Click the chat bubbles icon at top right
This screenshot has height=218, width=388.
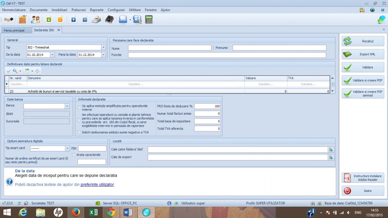381,20
